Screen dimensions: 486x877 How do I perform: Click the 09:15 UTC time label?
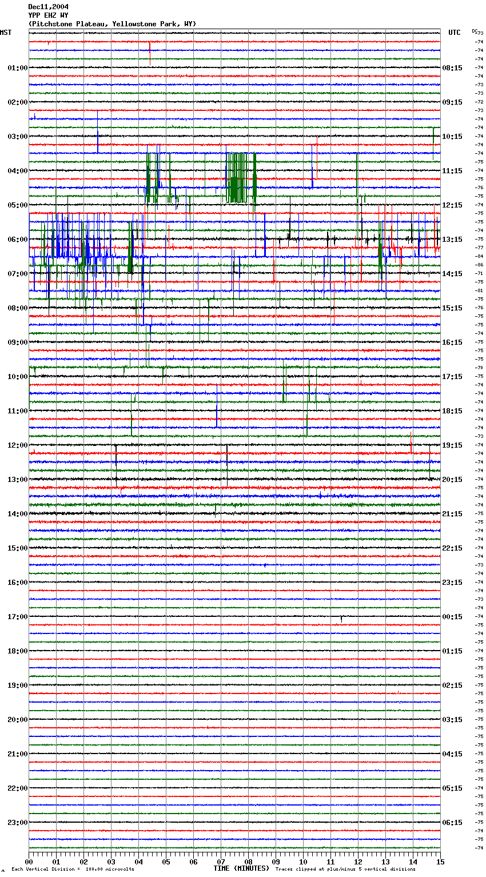coord(452,102)
